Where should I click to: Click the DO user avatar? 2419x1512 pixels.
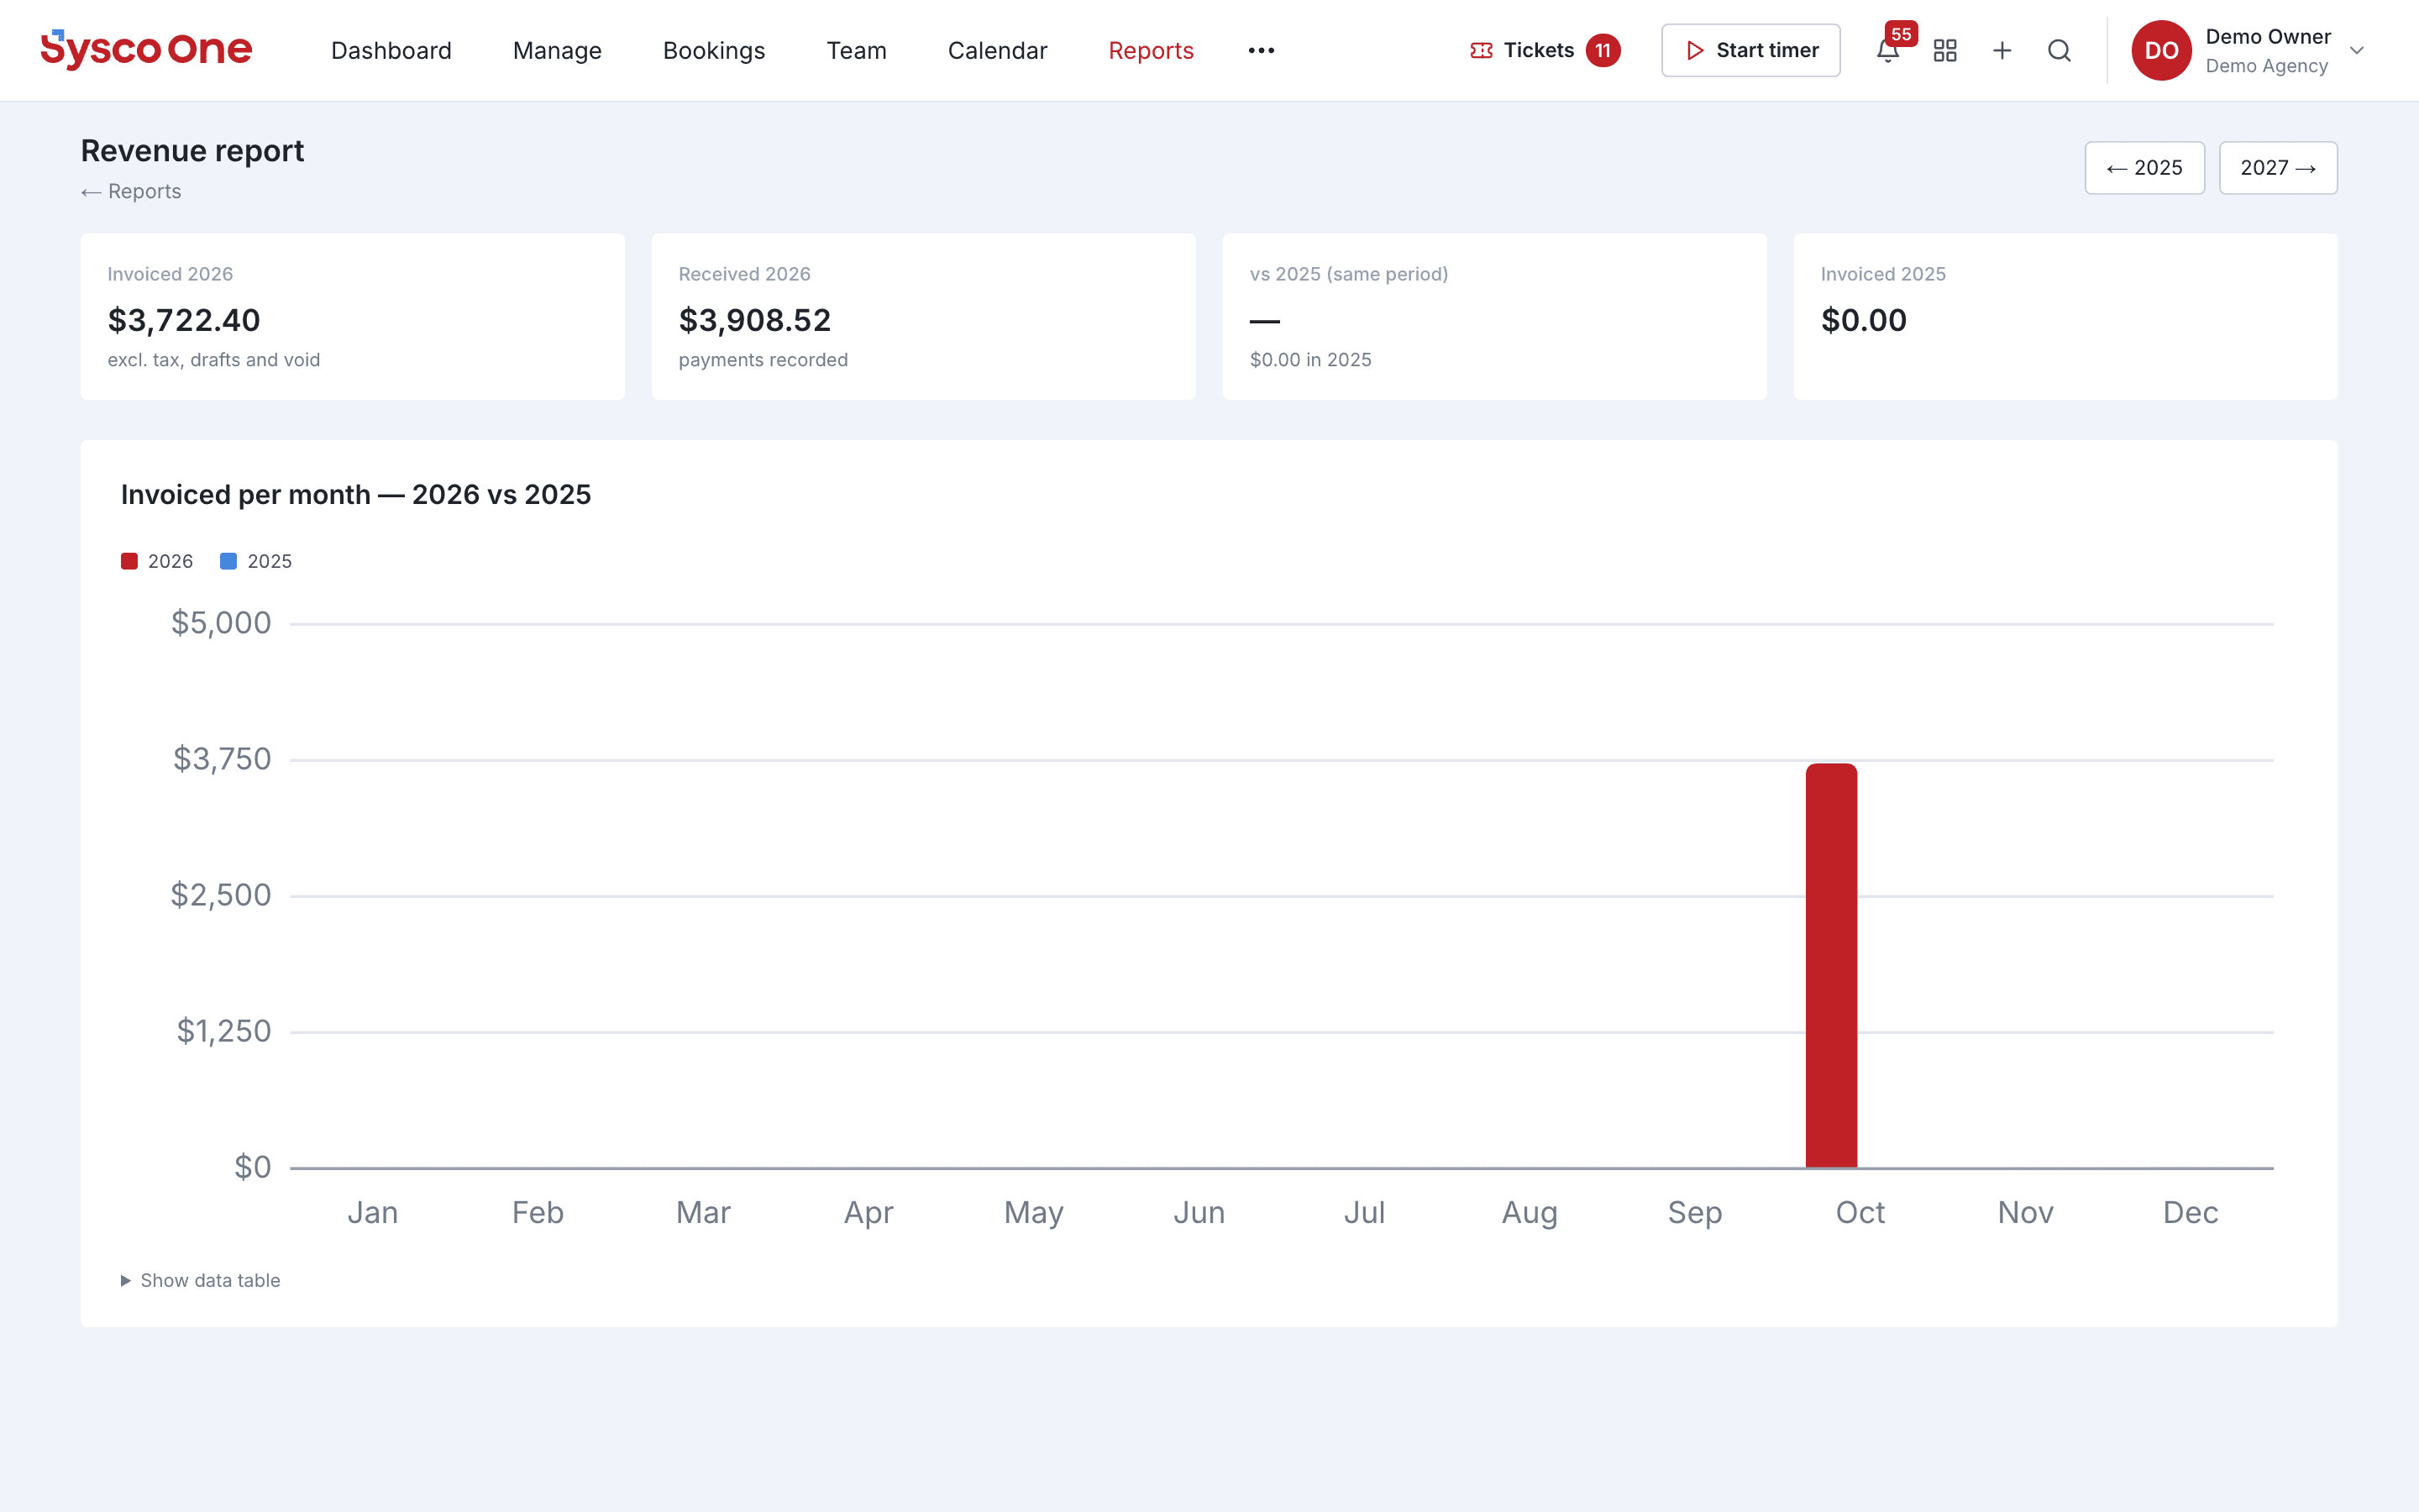pyautogui.click(x=2161, y=50)
